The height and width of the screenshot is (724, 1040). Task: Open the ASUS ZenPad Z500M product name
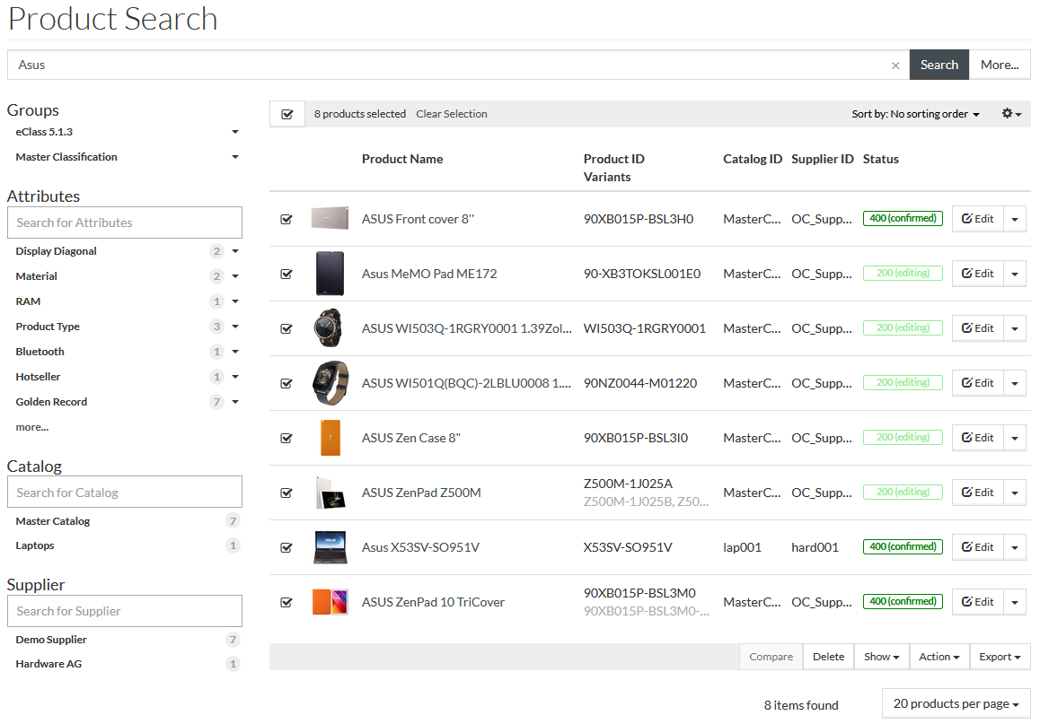point(421,493)
